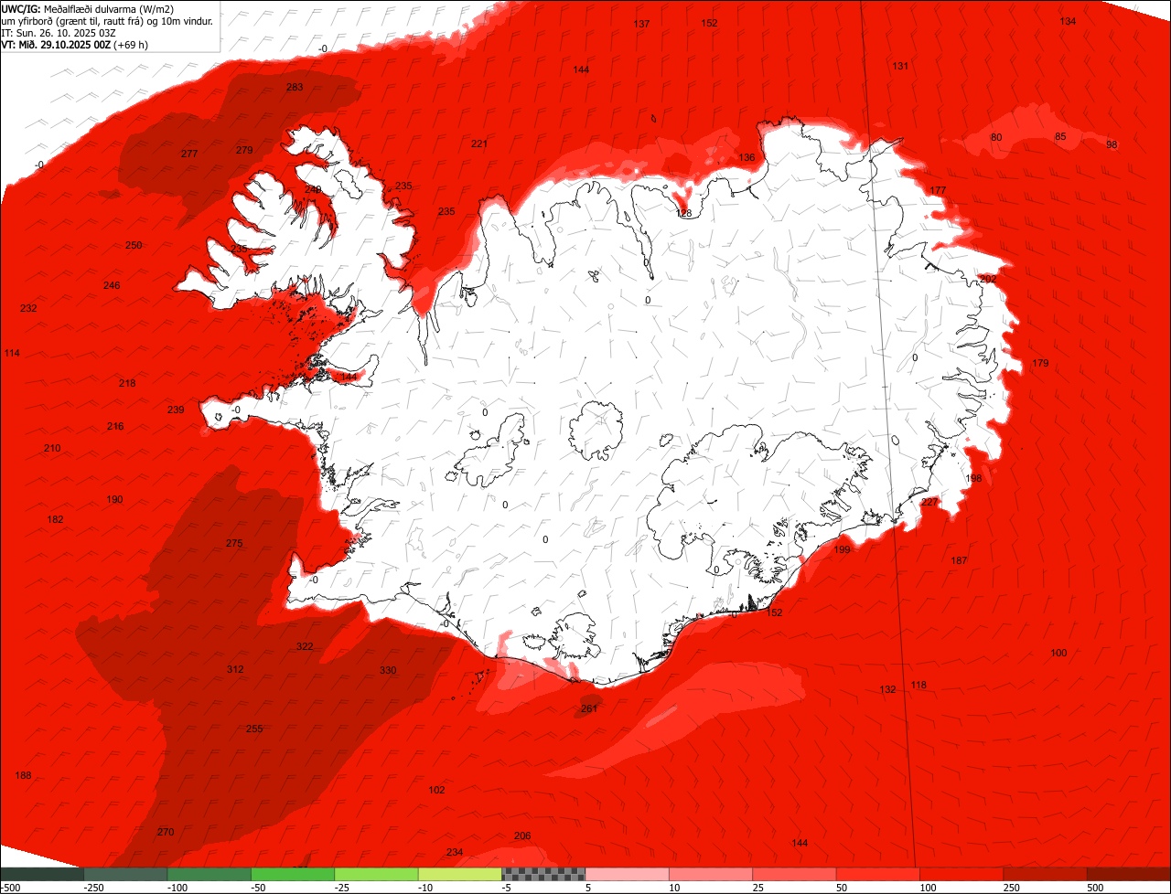Click the flux value 246

tap(112, 285)
